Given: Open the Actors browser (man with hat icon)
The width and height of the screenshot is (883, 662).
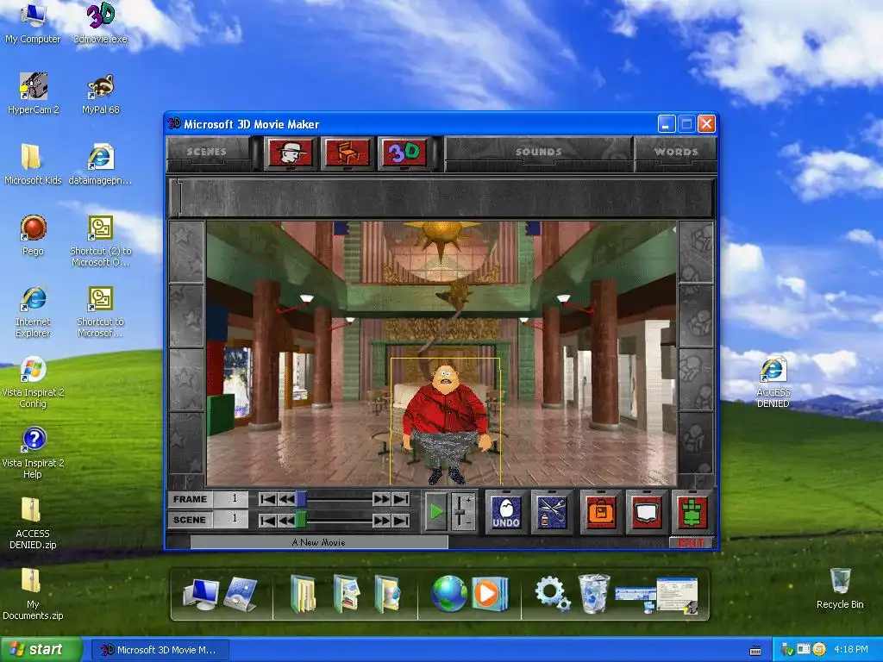Looking at the screenshot, I should click(x=290, y=152).
